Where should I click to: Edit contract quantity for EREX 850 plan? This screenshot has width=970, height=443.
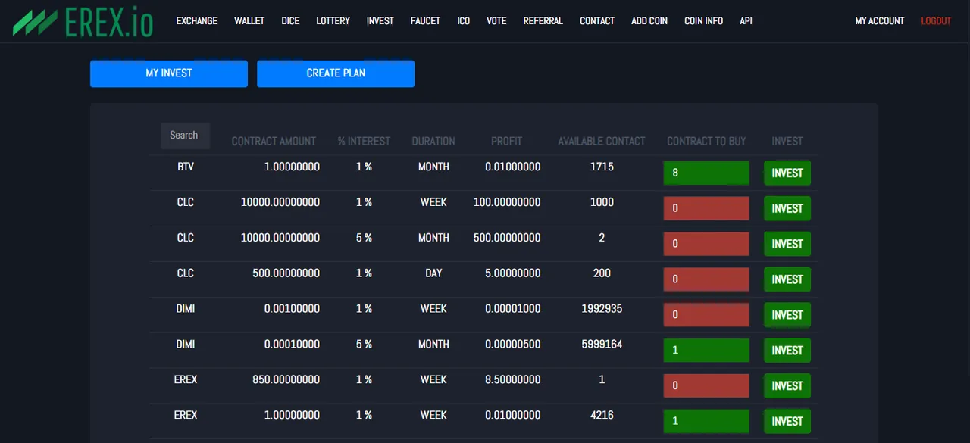[x=706, y=386]
